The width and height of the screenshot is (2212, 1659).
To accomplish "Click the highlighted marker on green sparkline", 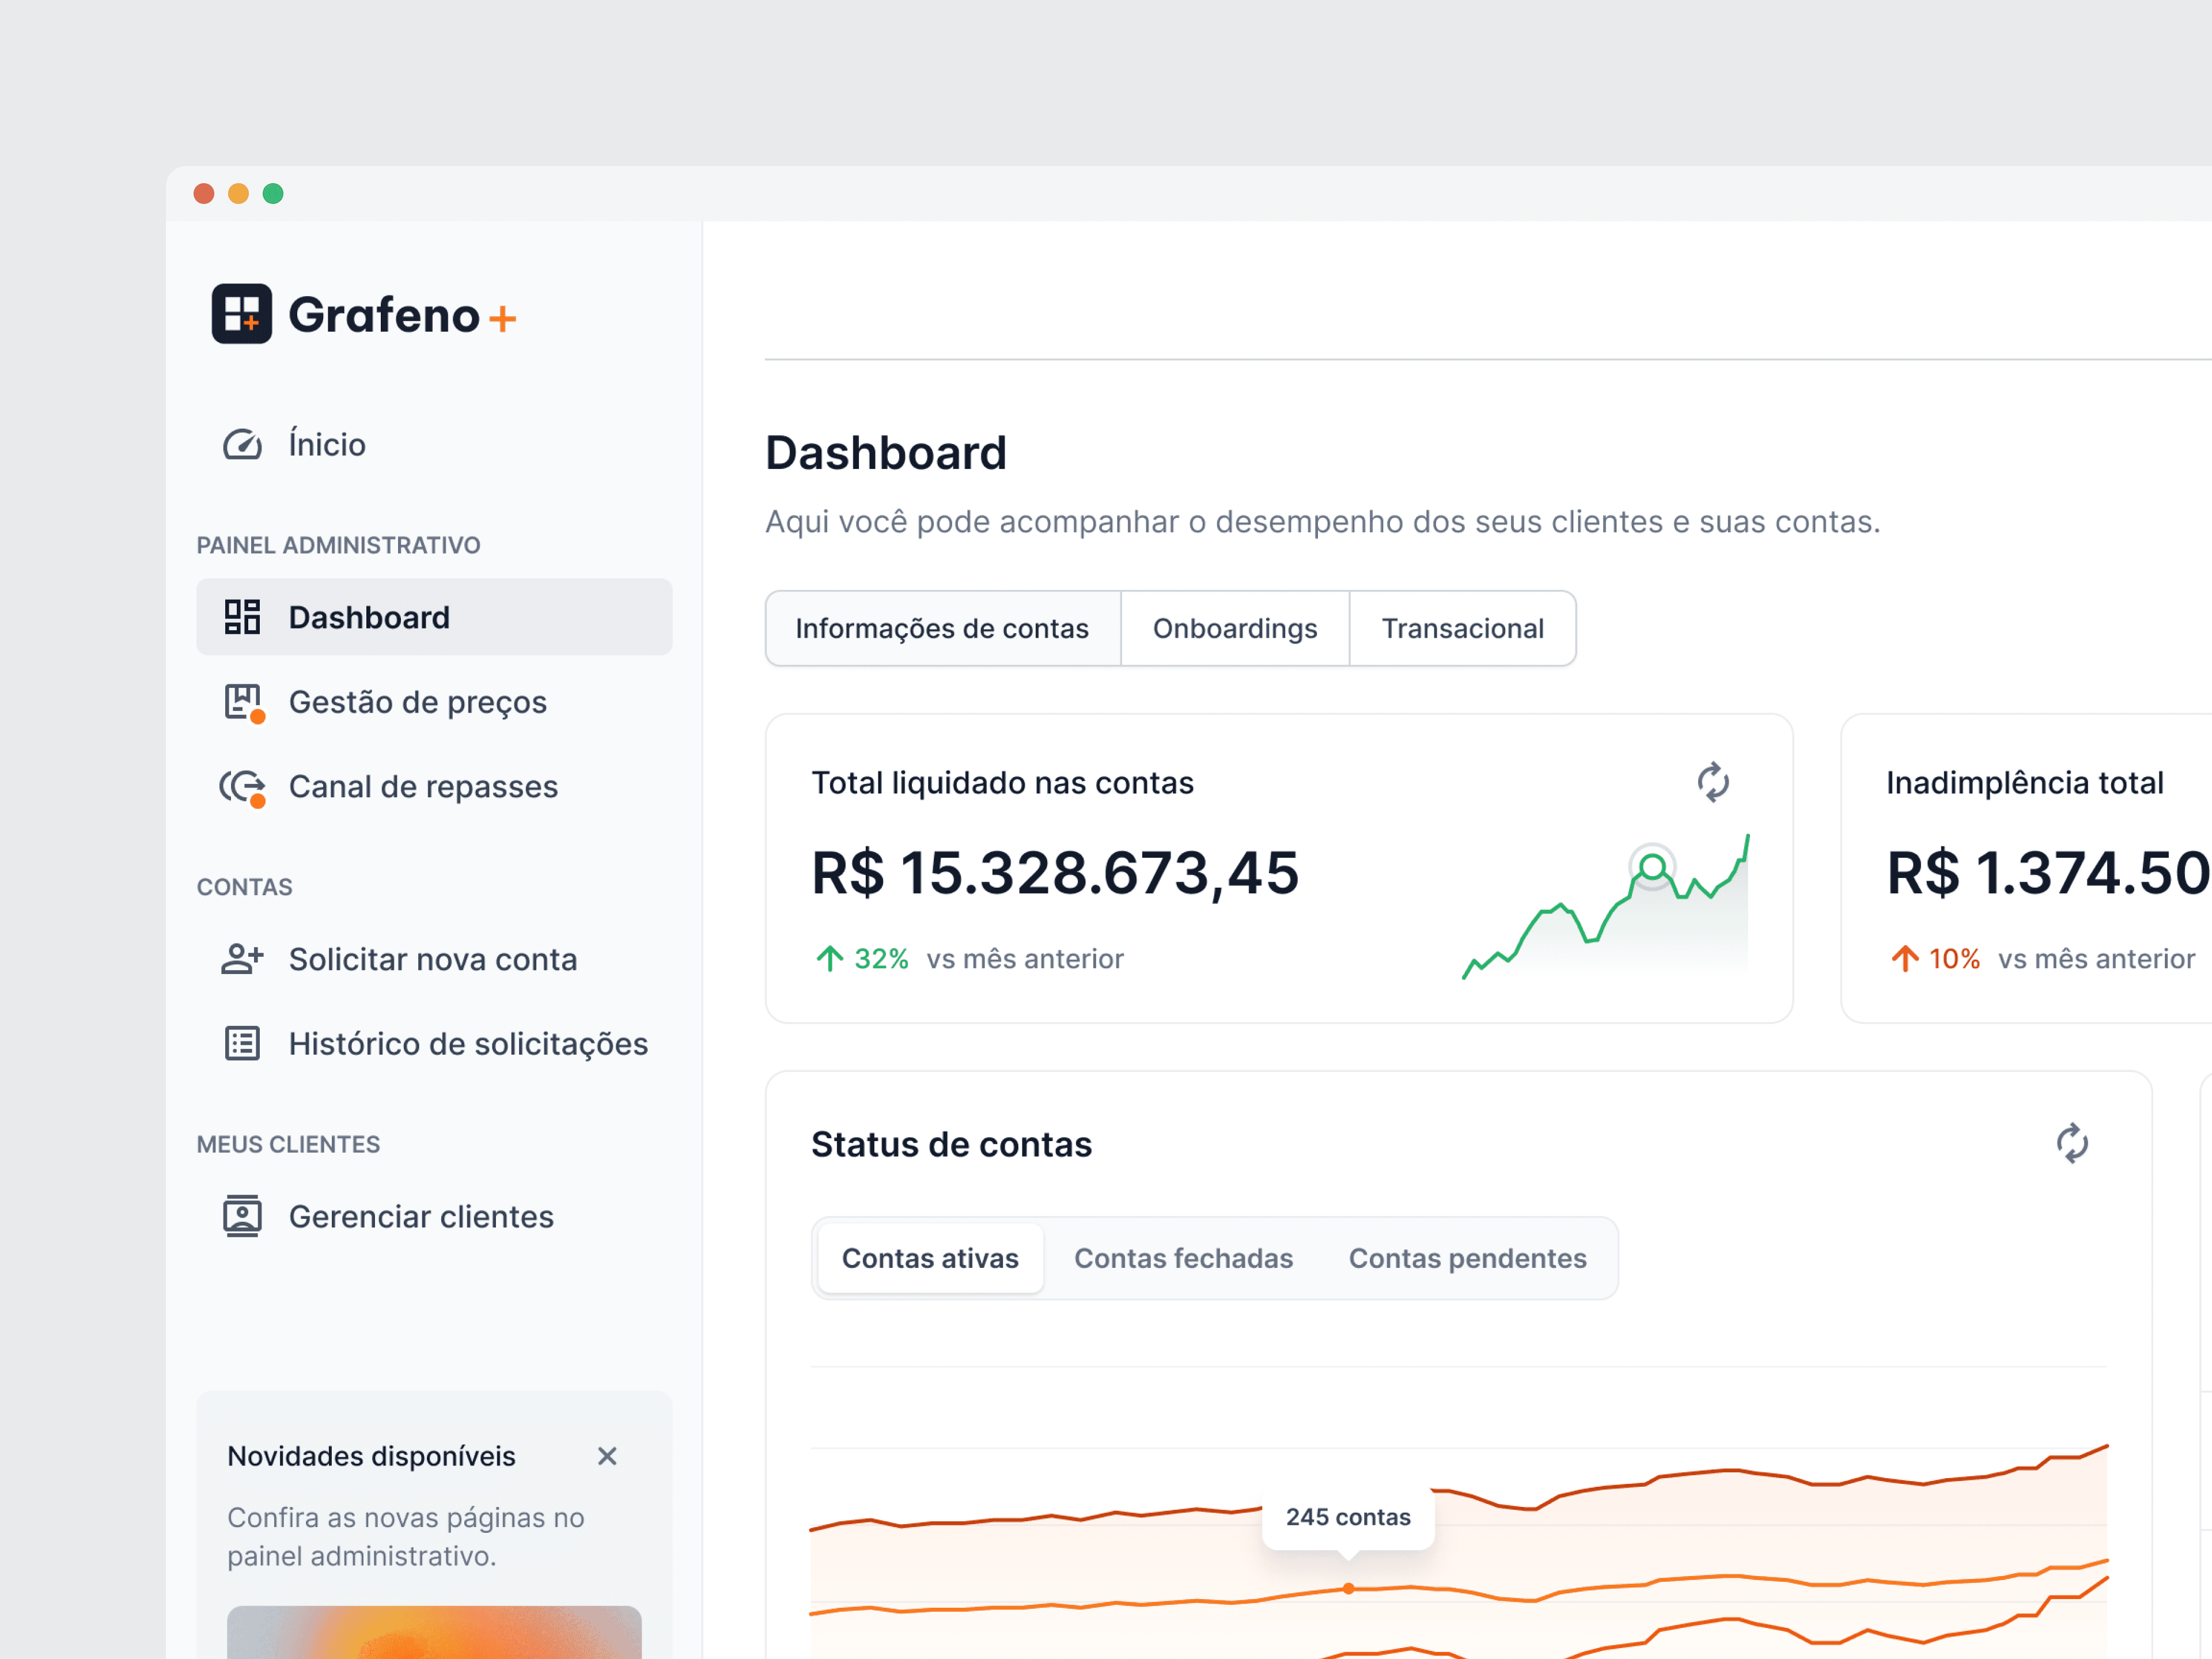I will [x=1652, y=866].
